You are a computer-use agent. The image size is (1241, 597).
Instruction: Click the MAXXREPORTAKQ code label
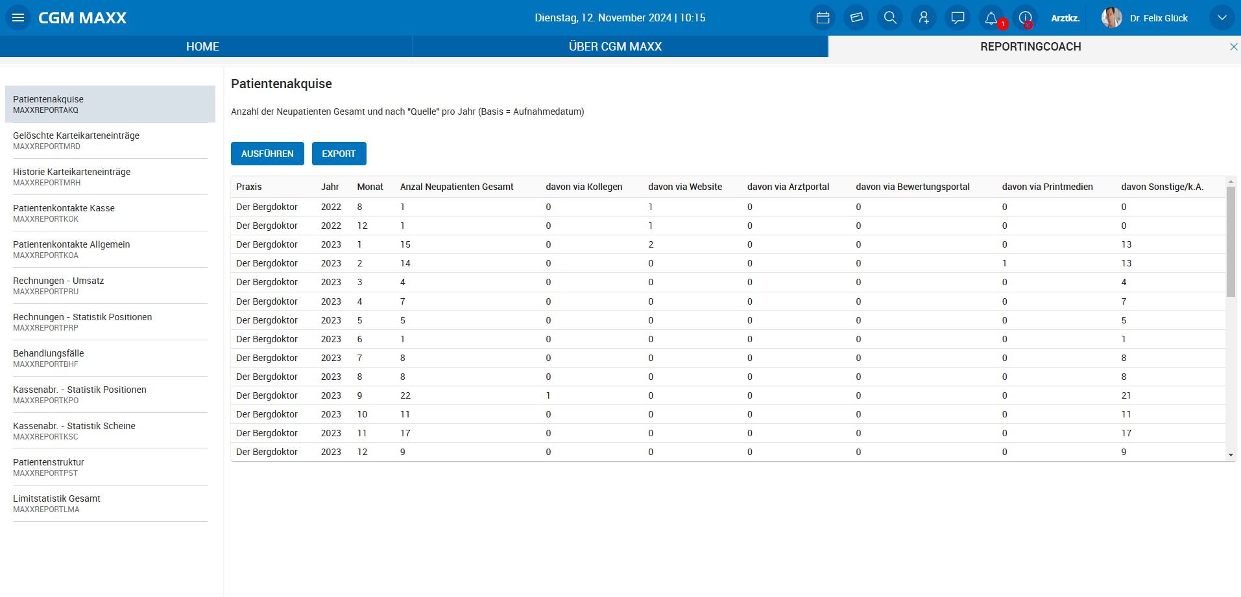(45, 110)
